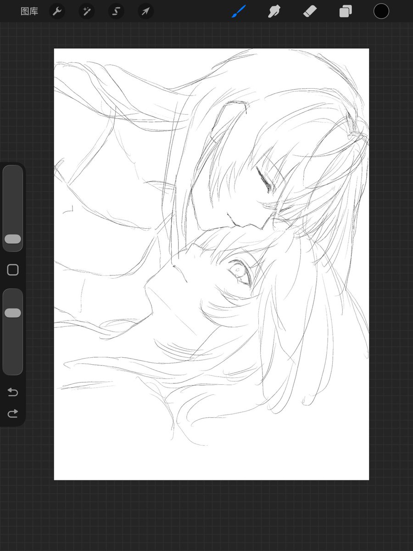
Task: Click the brush opacity slider handle
Action: (x=13, y=313)
